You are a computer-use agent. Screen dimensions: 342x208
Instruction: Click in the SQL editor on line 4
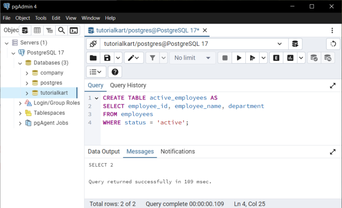tap(146, 122)
